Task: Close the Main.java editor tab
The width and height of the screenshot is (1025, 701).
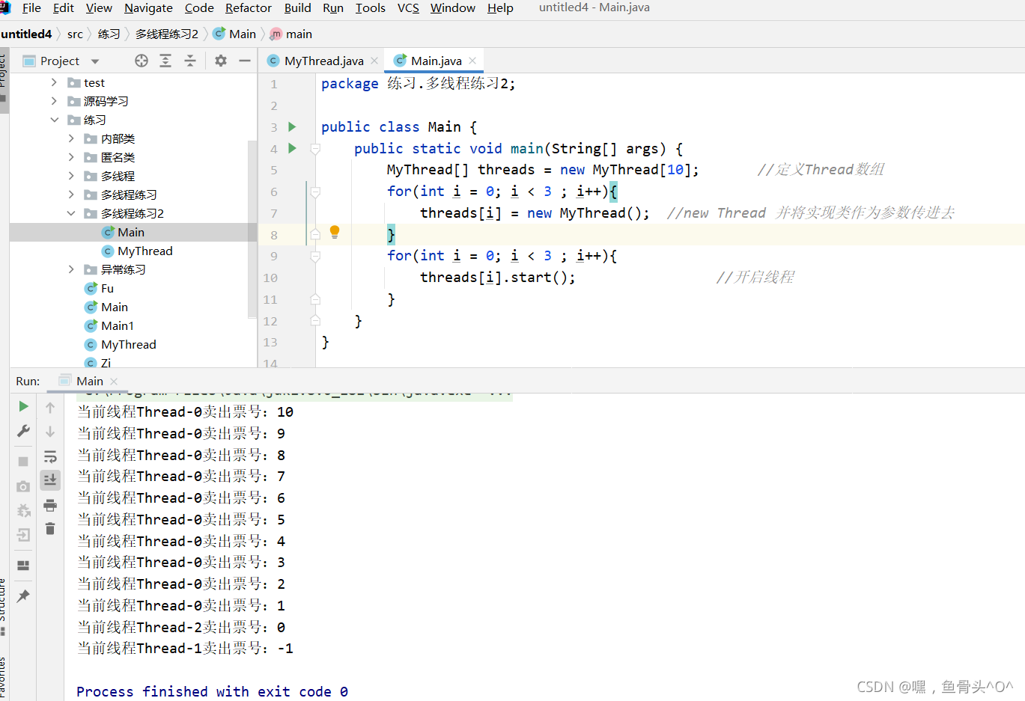Action: tap(472, 61)
